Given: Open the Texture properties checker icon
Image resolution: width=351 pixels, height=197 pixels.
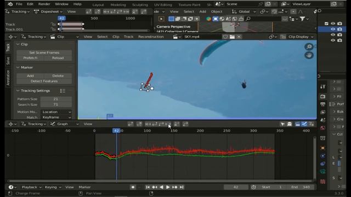Looking at the screenshot, I should coord(322,181).
